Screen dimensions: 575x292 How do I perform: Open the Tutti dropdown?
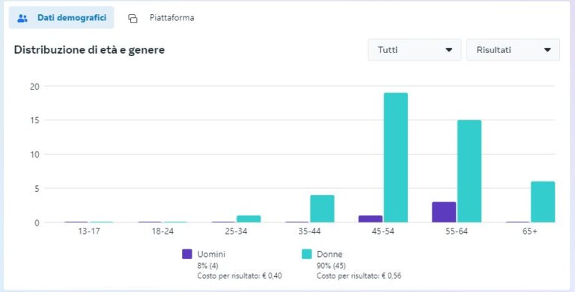coord(414,50)
